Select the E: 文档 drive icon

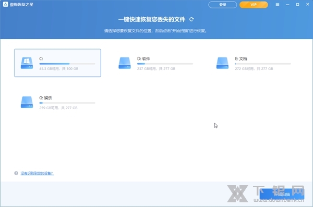(x=222, y=63)
